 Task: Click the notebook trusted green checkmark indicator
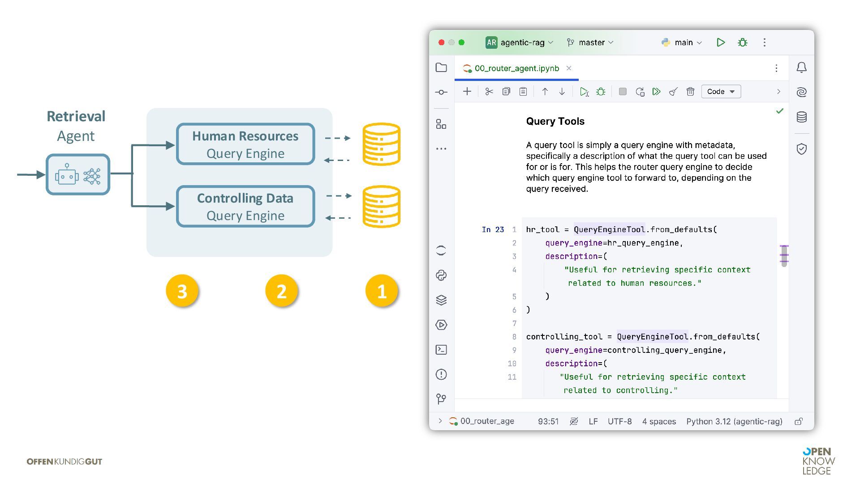point(780,111)
